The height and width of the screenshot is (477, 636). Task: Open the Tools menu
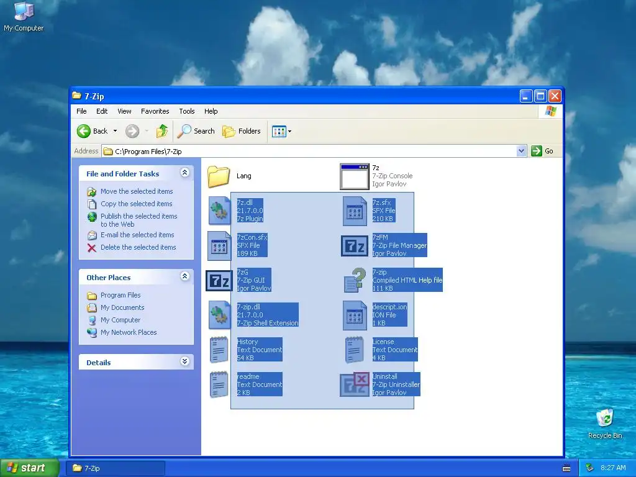186,111
